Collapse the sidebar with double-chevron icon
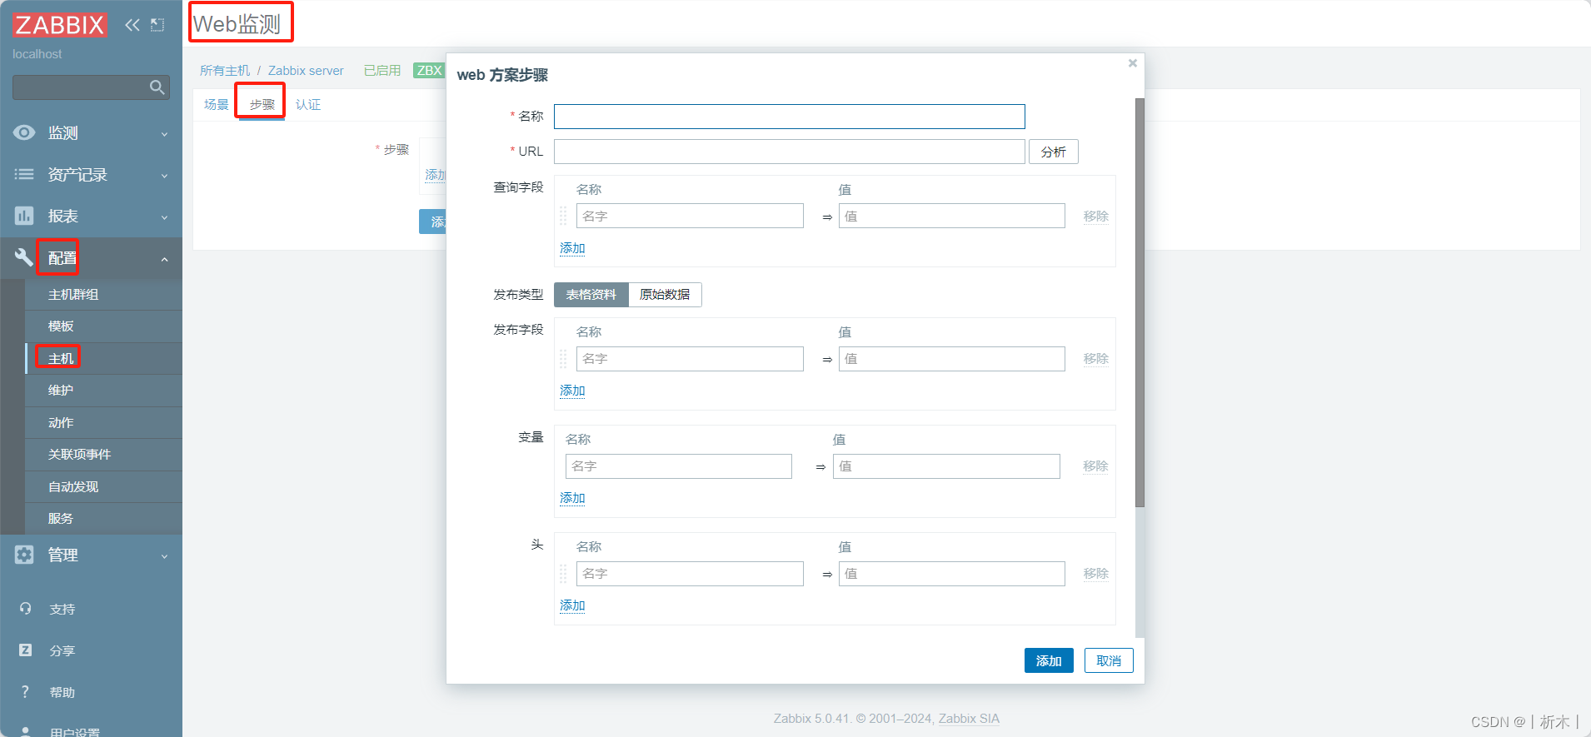The height and width of the screenshot is (737, 1591). click(132, 25)
